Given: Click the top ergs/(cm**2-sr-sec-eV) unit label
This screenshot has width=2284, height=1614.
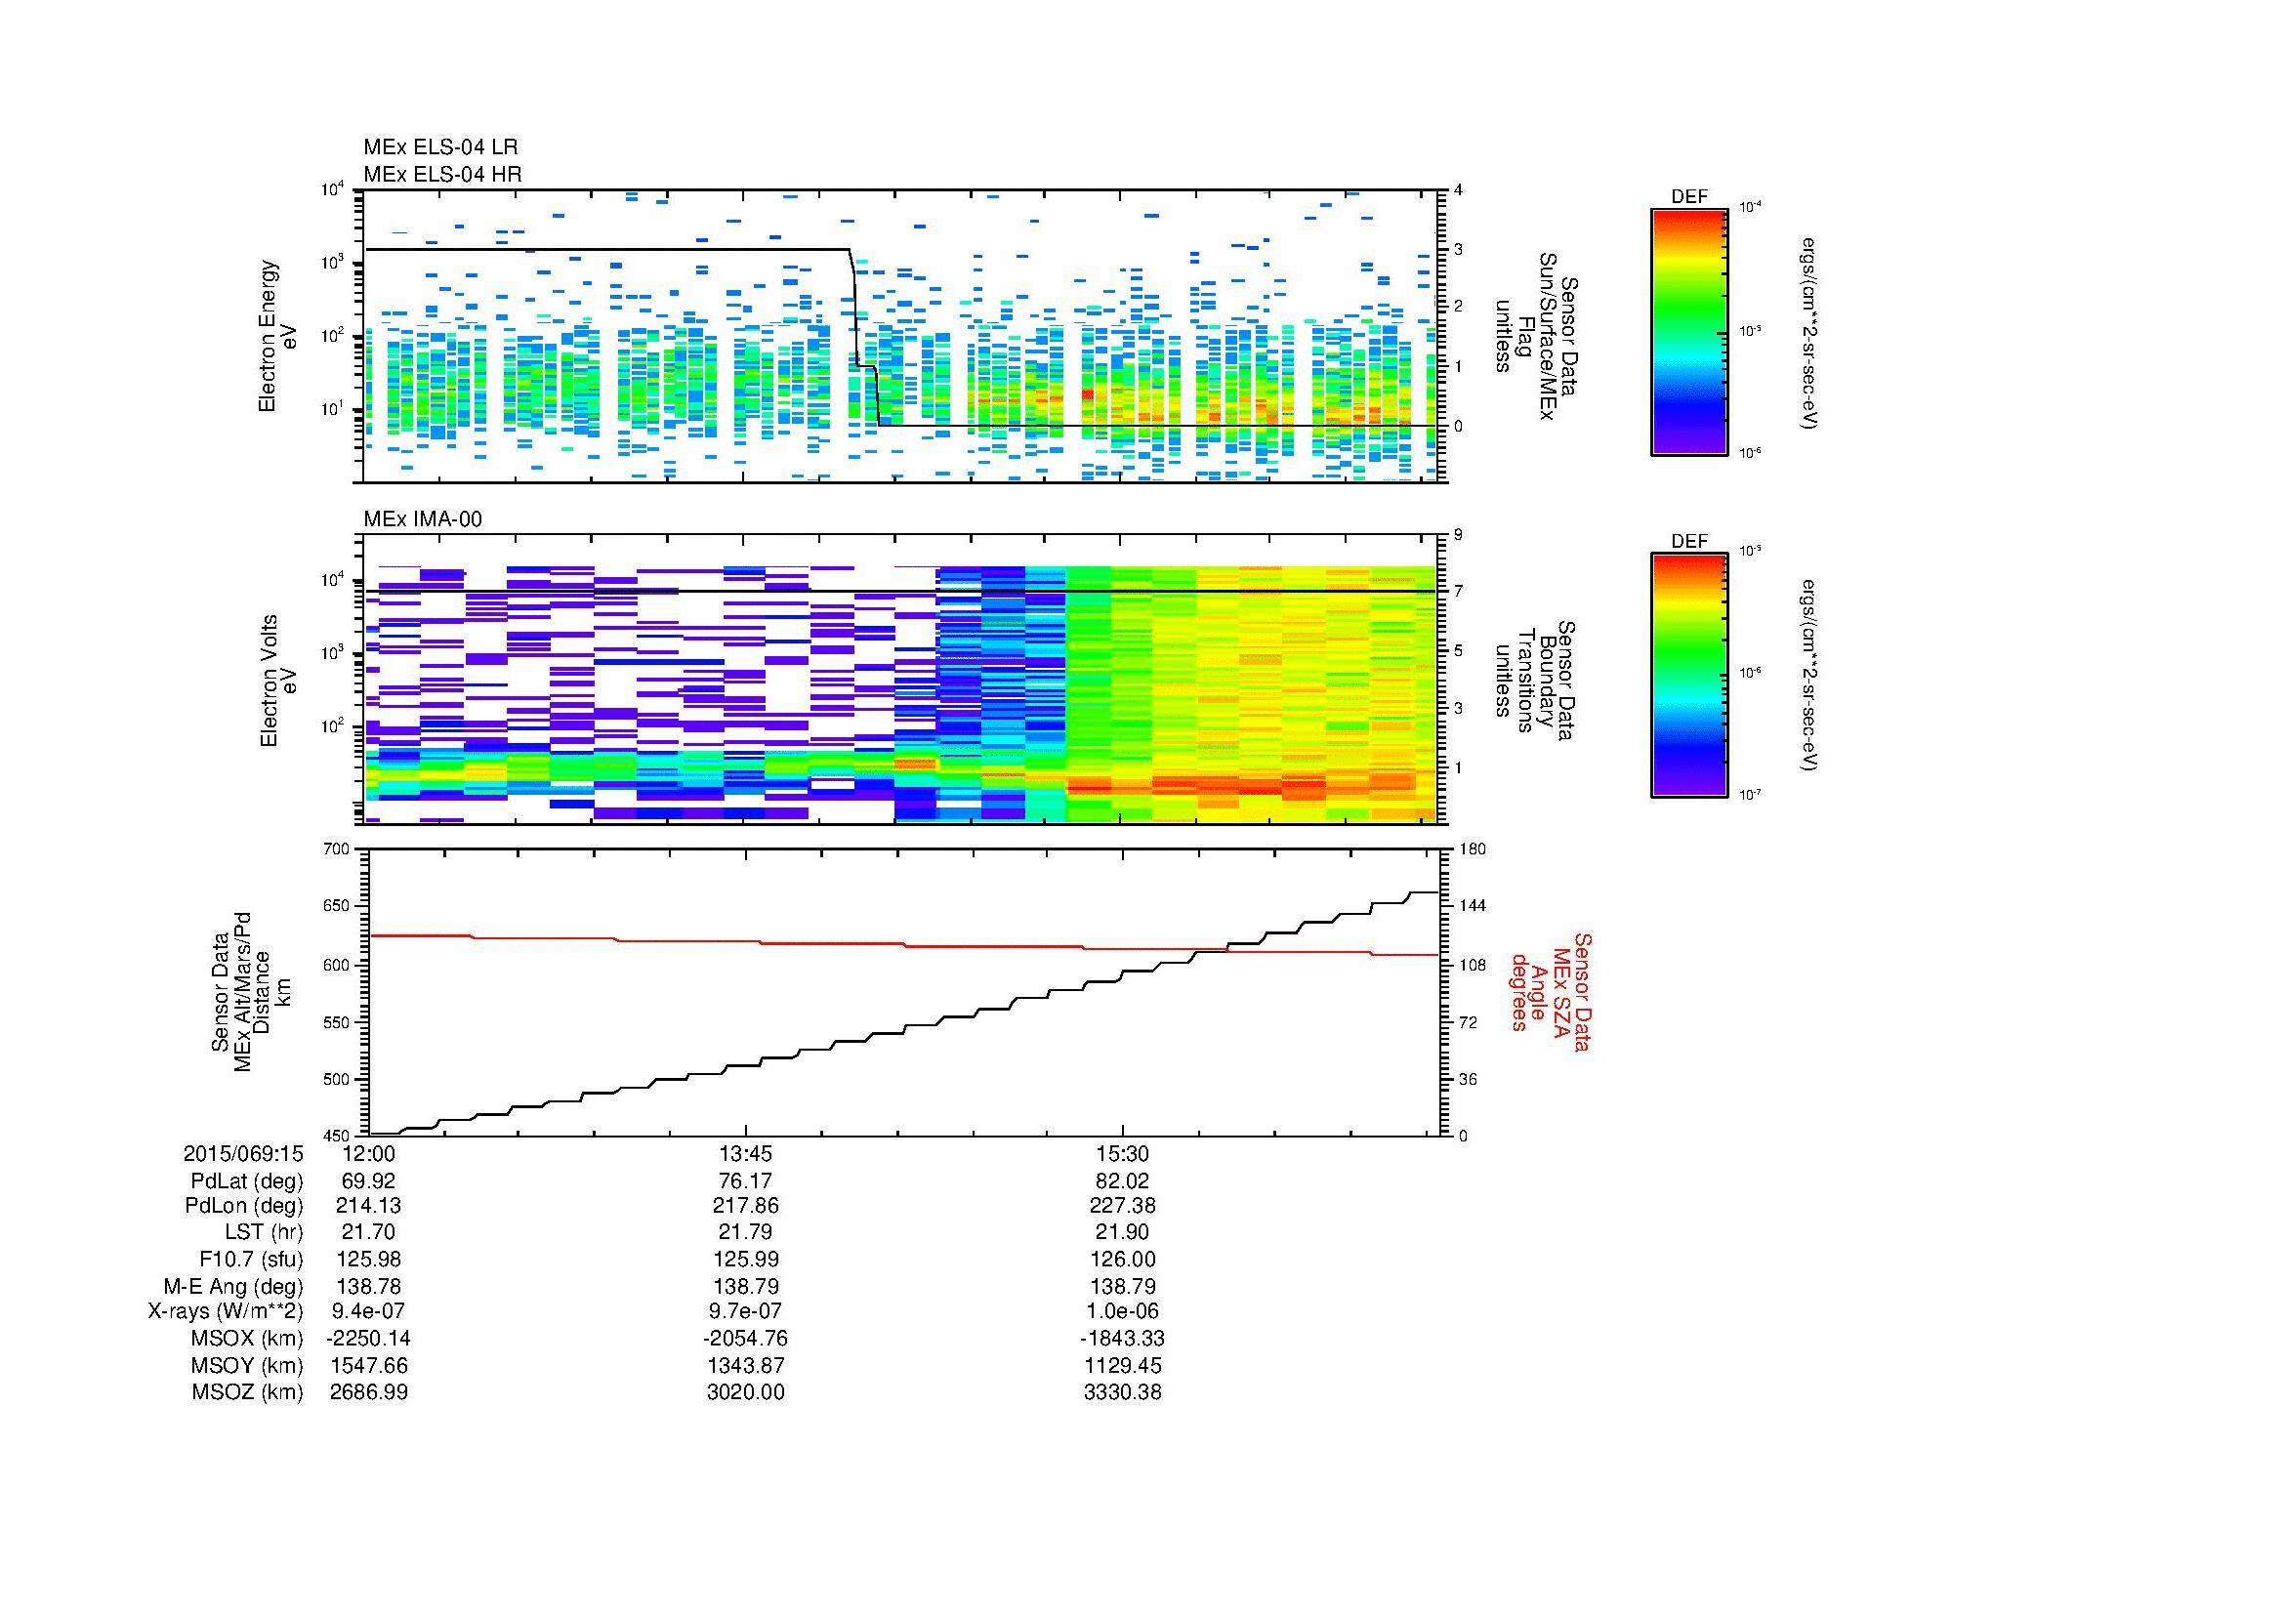Looking at the screenshot, I should [1806, 333].
